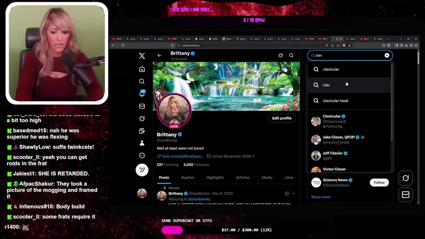Open Grok icon in left sidebar
The width and height of the screenshot is (425, 239).
tap(142, 119)
